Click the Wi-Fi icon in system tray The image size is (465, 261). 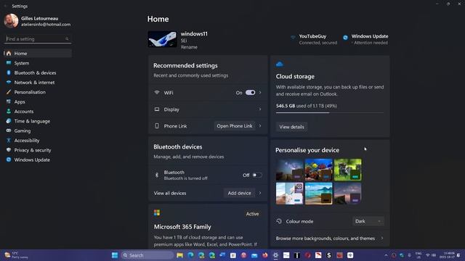pos(428,255)
